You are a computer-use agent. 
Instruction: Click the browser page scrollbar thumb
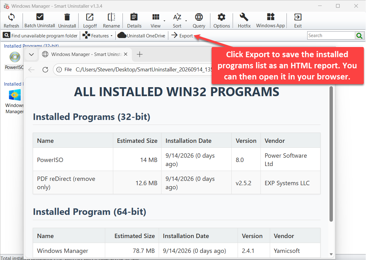pos(331,154)
